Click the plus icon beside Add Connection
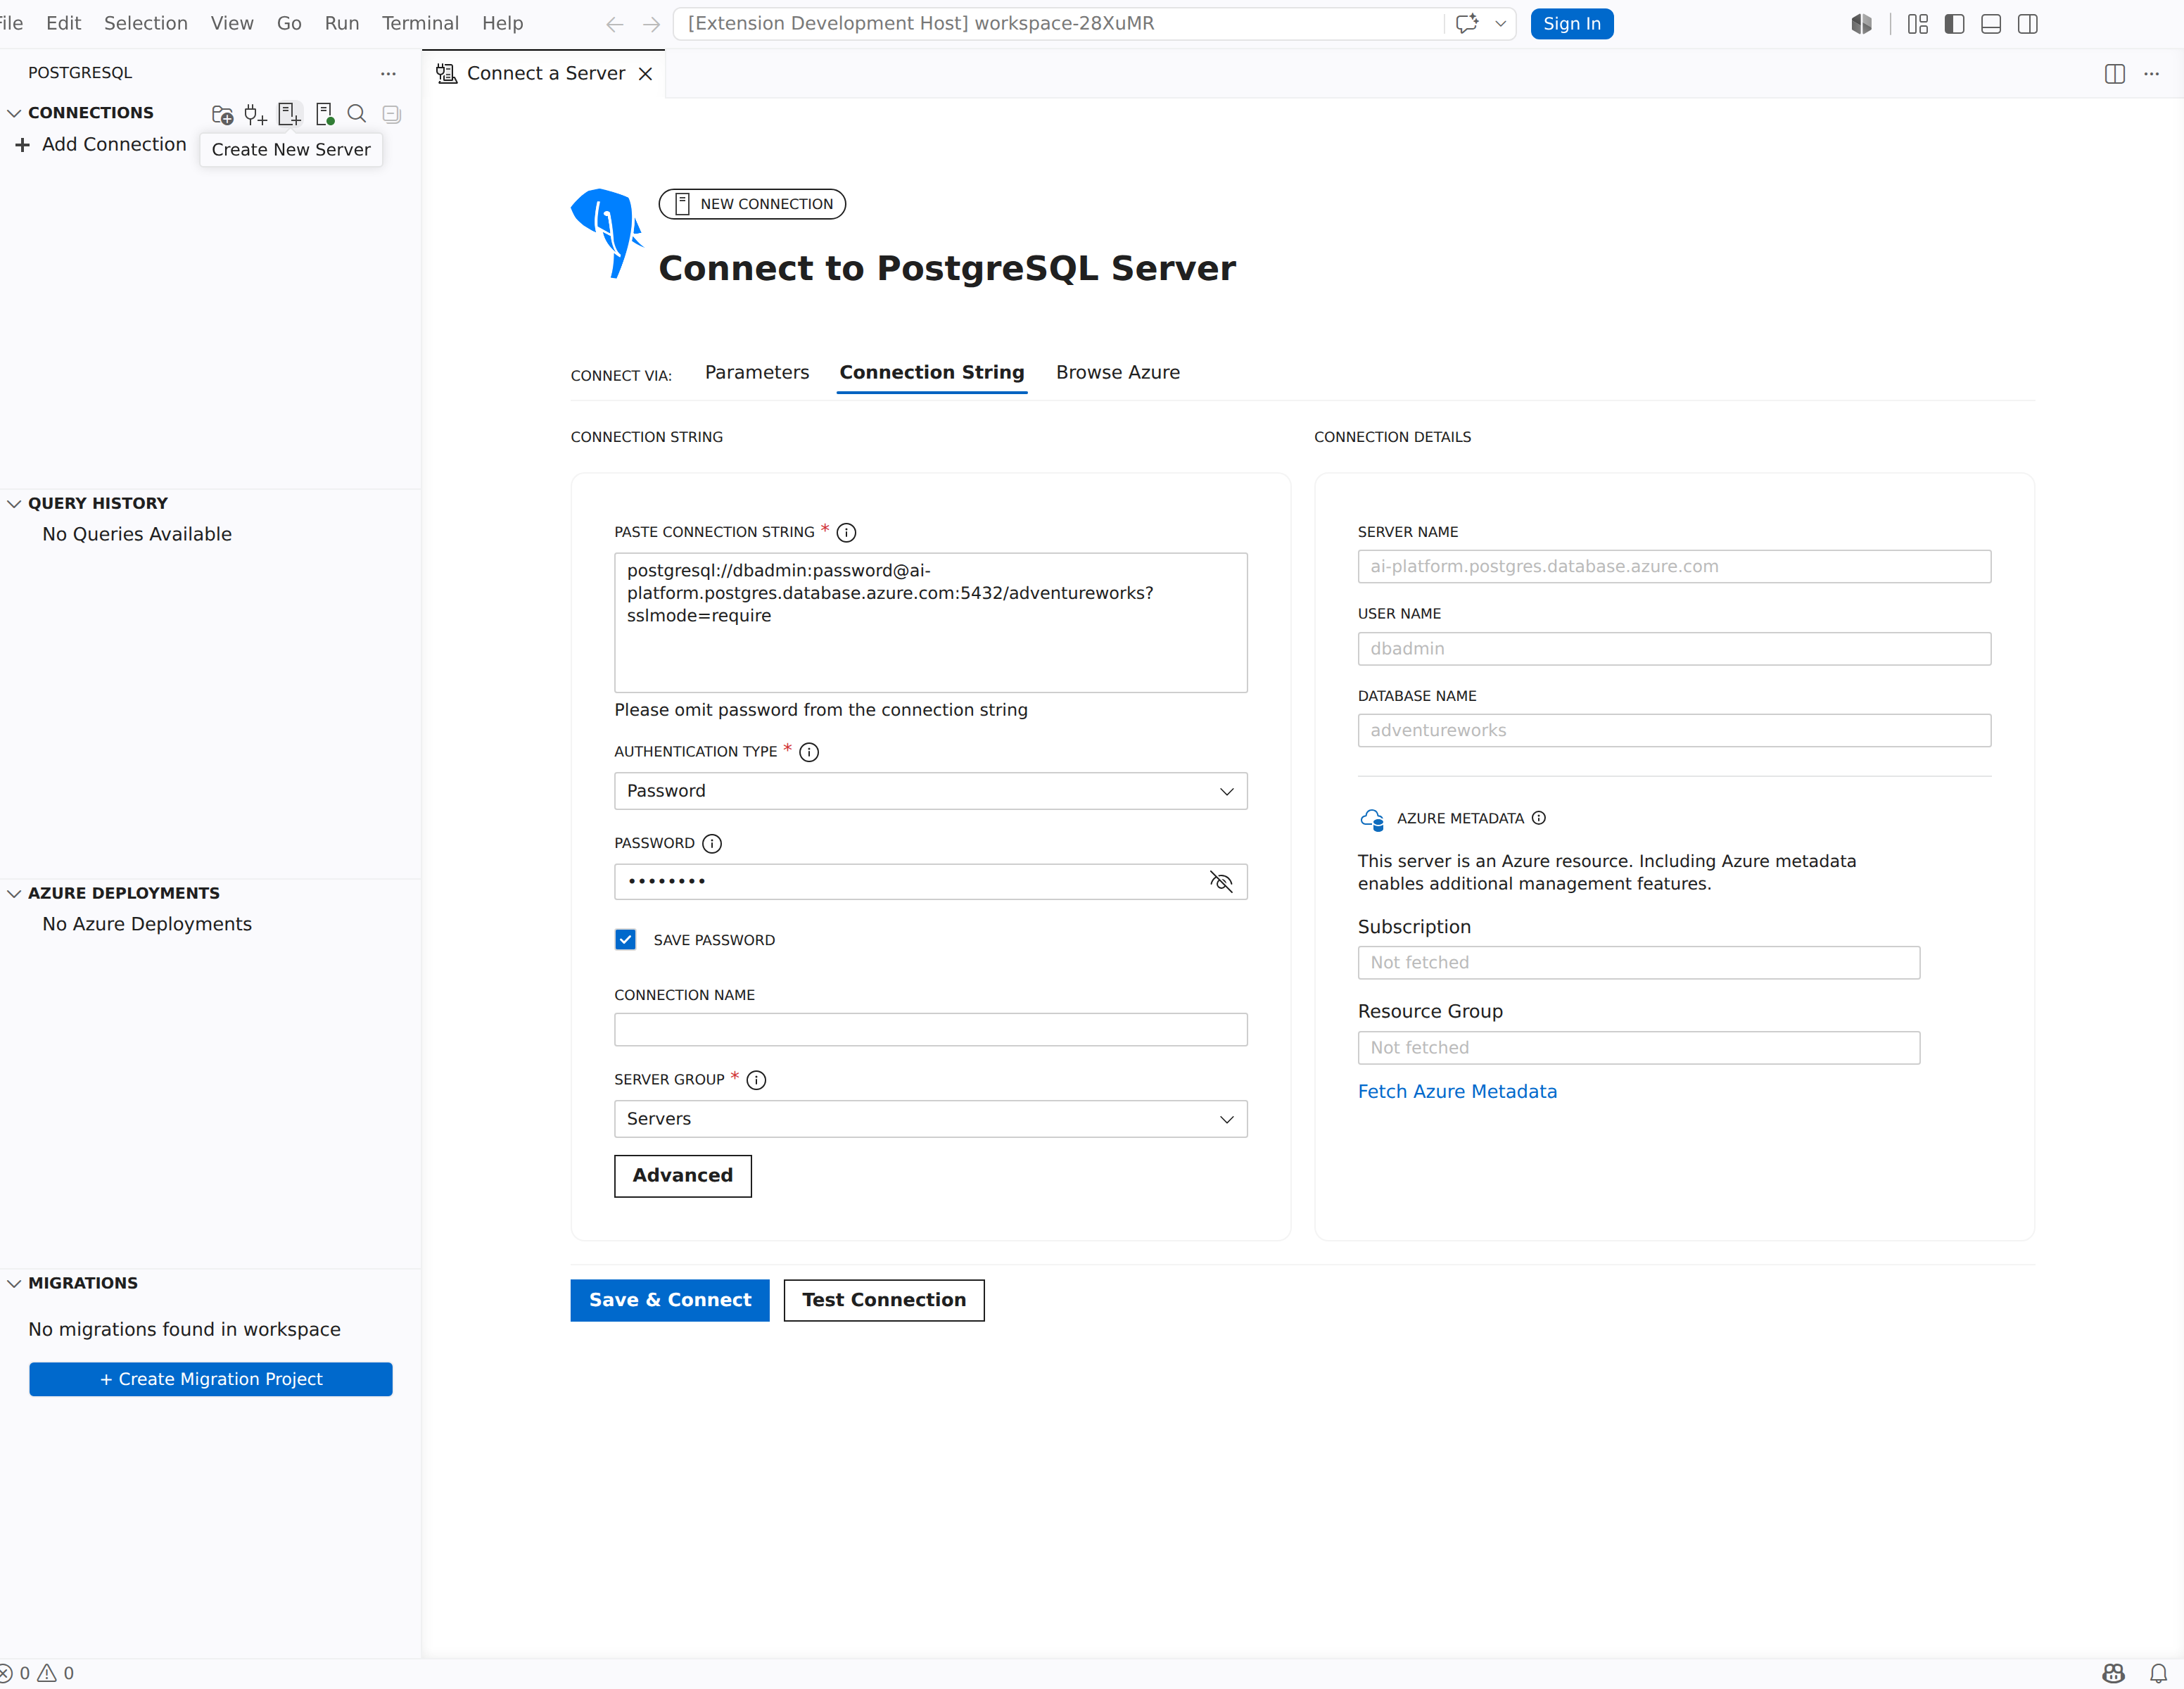The width and height of the screenshot is (2184, 1689). tap(22, 145)
